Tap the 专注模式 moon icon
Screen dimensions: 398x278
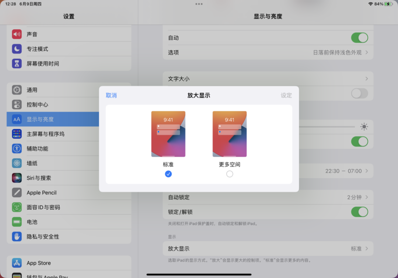[x=17, y=49]
